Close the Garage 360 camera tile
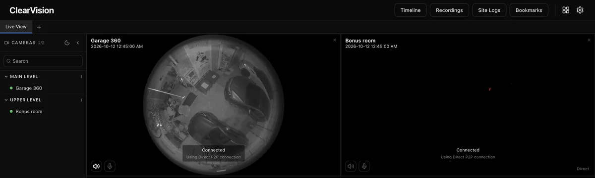The image size is (595, 178). coord(335,40)
